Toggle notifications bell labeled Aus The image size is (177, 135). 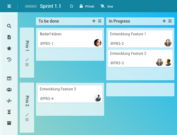click(106, 6)
